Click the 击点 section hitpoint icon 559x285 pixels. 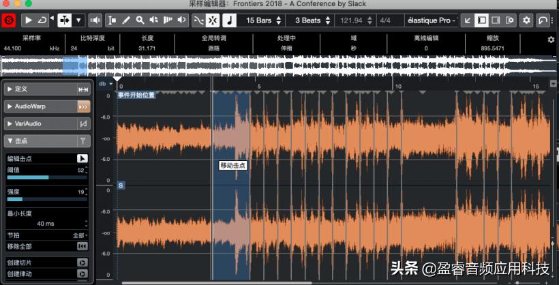[83, 141]
